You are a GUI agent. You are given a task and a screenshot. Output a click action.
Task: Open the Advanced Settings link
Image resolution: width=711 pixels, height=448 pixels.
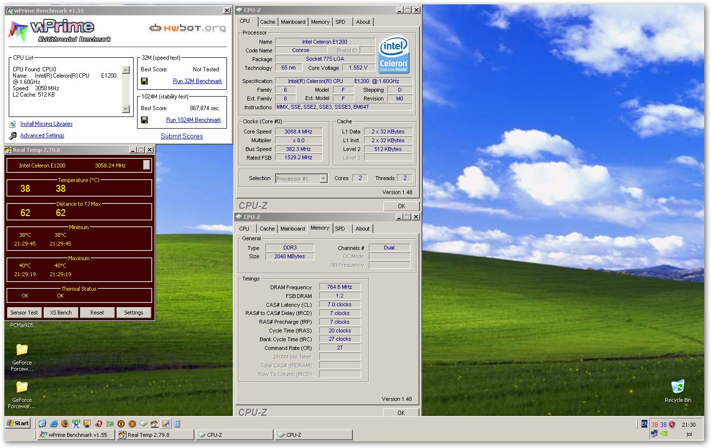[42, 136]
